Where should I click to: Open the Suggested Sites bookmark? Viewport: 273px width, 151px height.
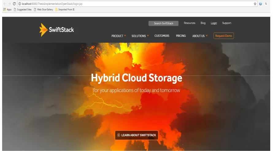23,10
